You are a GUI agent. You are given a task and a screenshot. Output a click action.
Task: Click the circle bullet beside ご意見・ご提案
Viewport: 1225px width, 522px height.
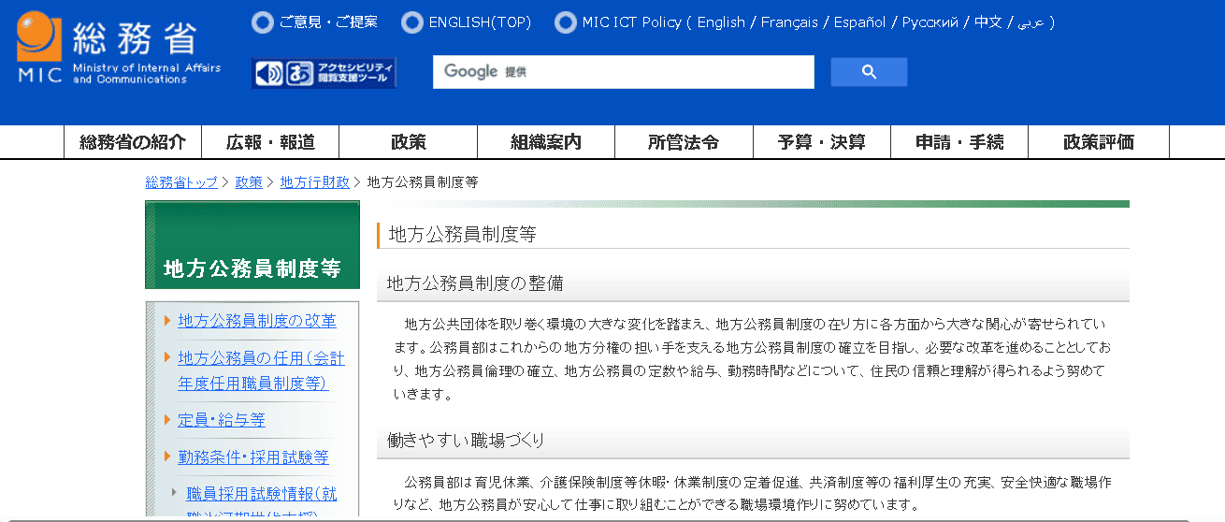pos(263,22)
